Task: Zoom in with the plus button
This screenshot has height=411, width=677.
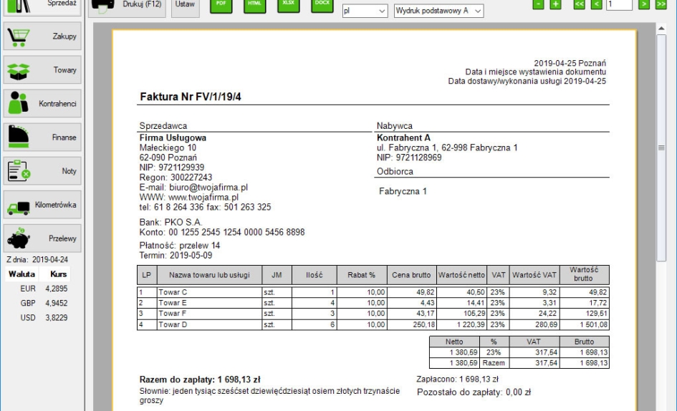Action: (555, 5)
